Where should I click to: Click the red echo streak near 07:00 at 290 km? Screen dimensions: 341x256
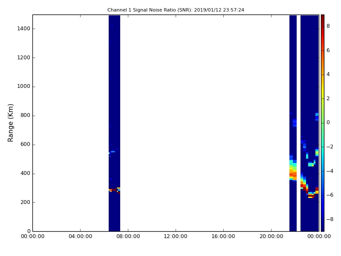(114, 190)
